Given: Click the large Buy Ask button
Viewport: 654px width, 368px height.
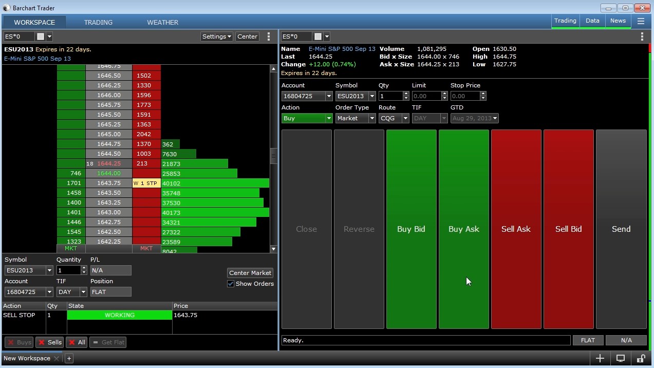Looking at the screenshot, I should tap(463, 229).
